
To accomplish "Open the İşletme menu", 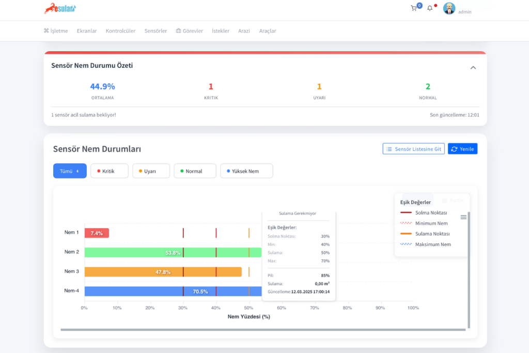I will [56, 31].
